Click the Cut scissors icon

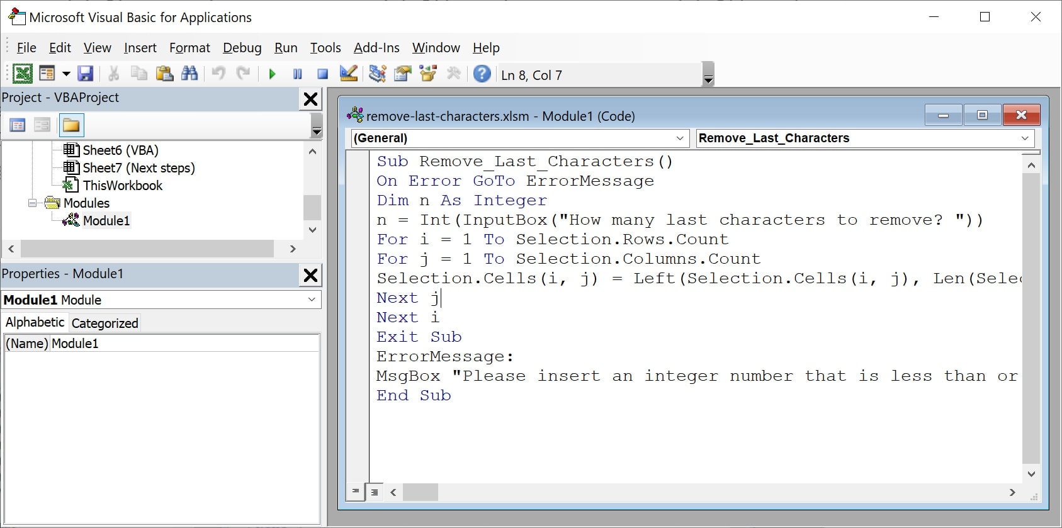(x=114, y=74)
